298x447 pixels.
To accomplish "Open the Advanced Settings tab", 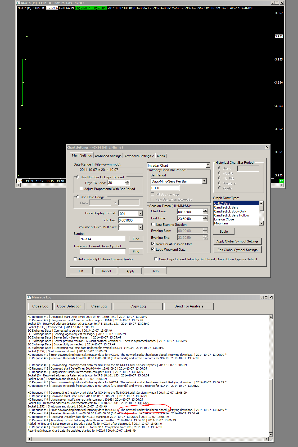I will point(108,156).
